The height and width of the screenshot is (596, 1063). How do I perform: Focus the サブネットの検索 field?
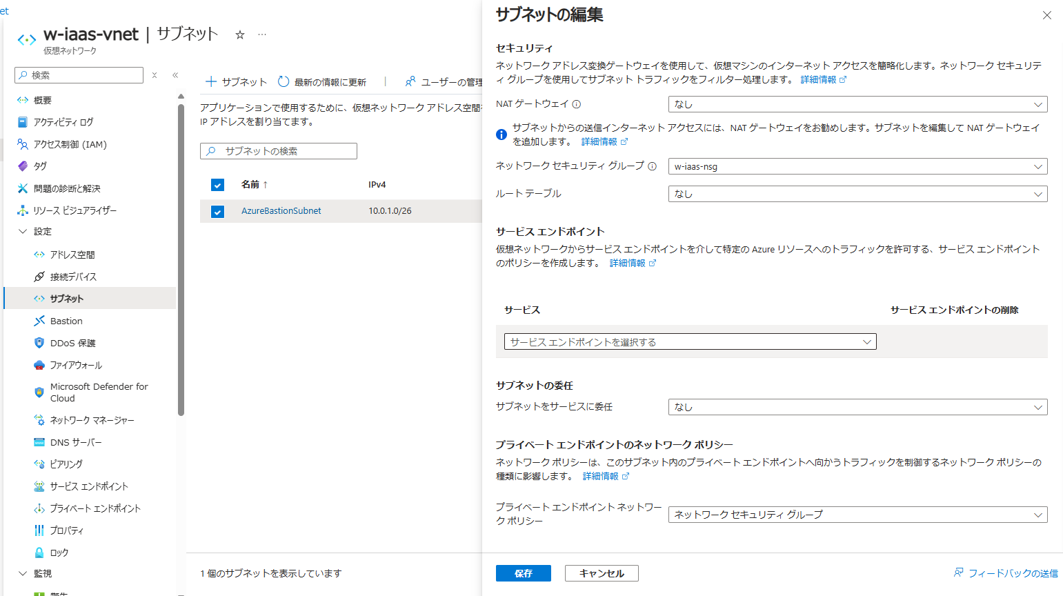(x=279, y=151)
